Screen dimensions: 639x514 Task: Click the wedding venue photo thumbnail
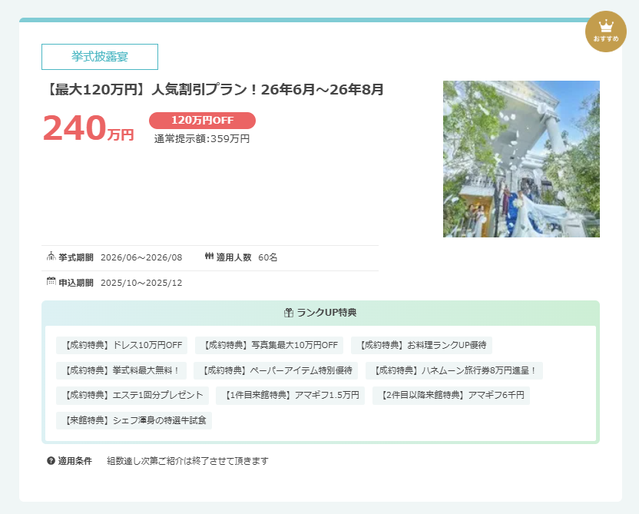521,159
